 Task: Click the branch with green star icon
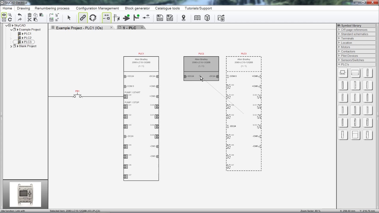point(136,18)
